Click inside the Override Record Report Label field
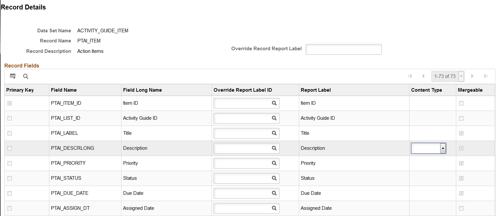Viewport: 499px width, 216px height. tap(343, 49)
